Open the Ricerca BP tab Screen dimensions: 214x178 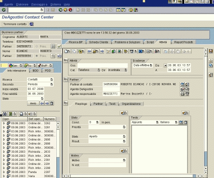click(76, 42)
